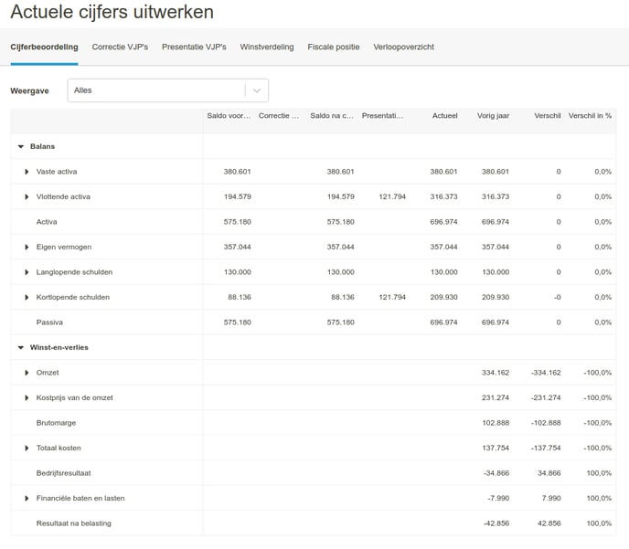This screenshot has width=629, height=549.
Task: Expand the Vlottende activa row
Action: pyautogui.click(x=27, y=196)
